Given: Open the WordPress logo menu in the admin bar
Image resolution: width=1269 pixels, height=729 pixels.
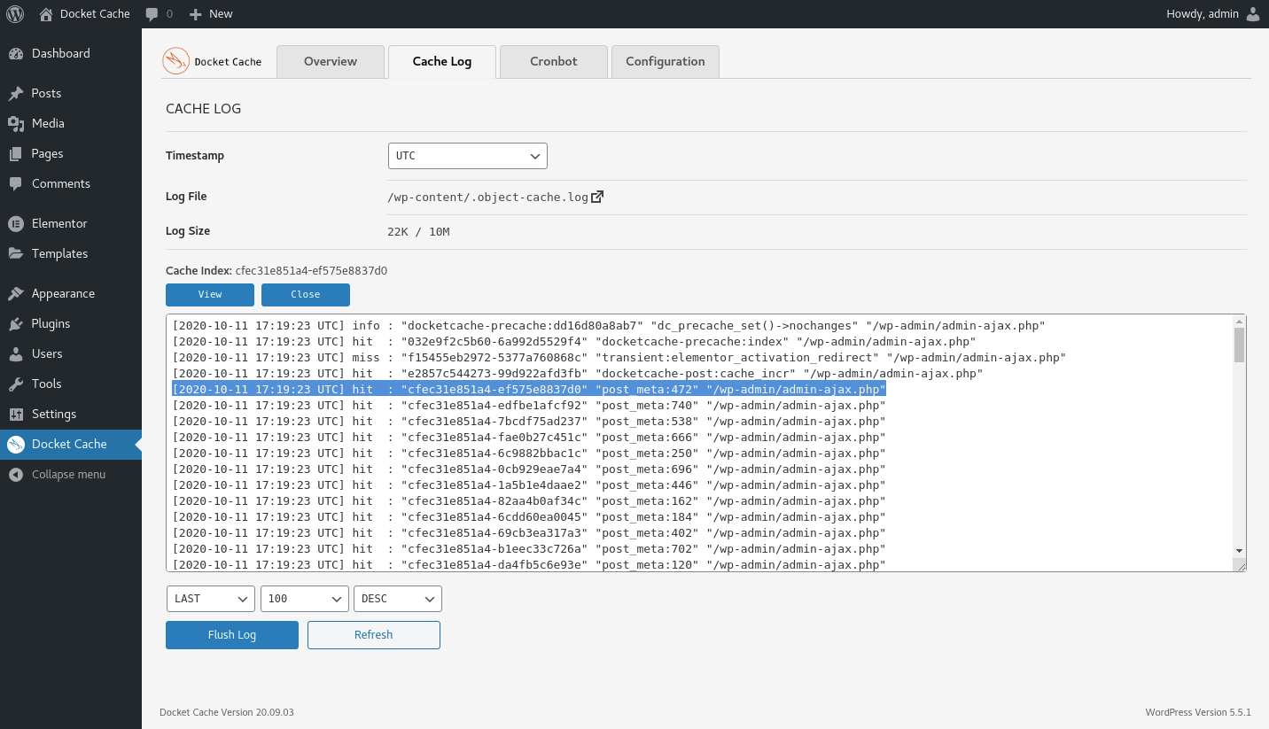Looking at the screenshot, I should pos(14,13).
